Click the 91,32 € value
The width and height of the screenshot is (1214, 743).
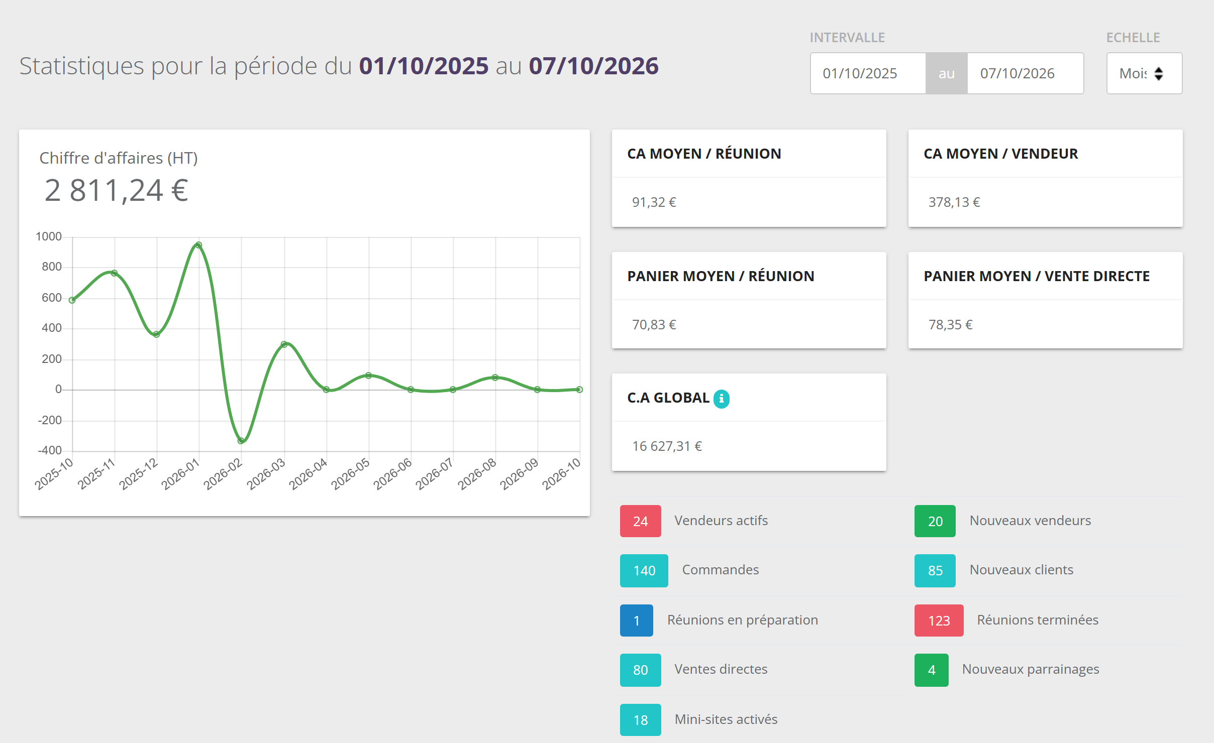pos(654,202)
